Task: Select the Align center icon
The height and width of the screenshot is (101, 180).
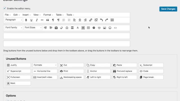Action: (x=80, y=20)
